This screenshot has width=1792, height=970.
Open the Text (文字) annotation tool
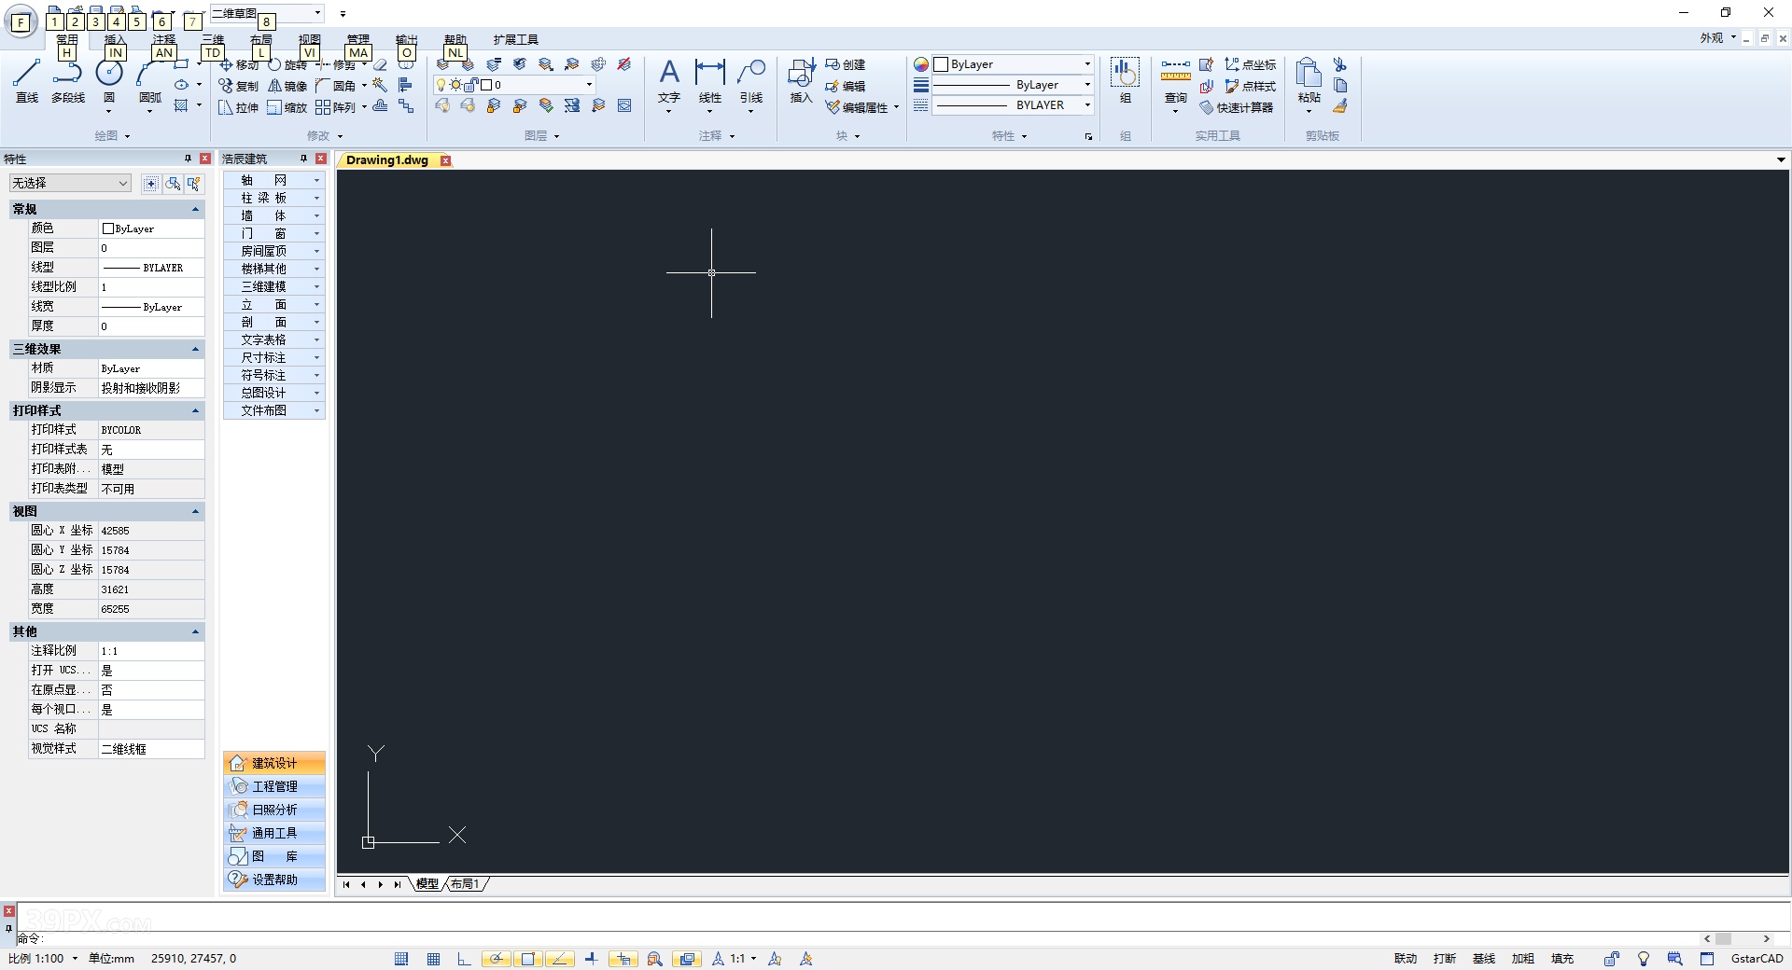click(x=668, y=84)
